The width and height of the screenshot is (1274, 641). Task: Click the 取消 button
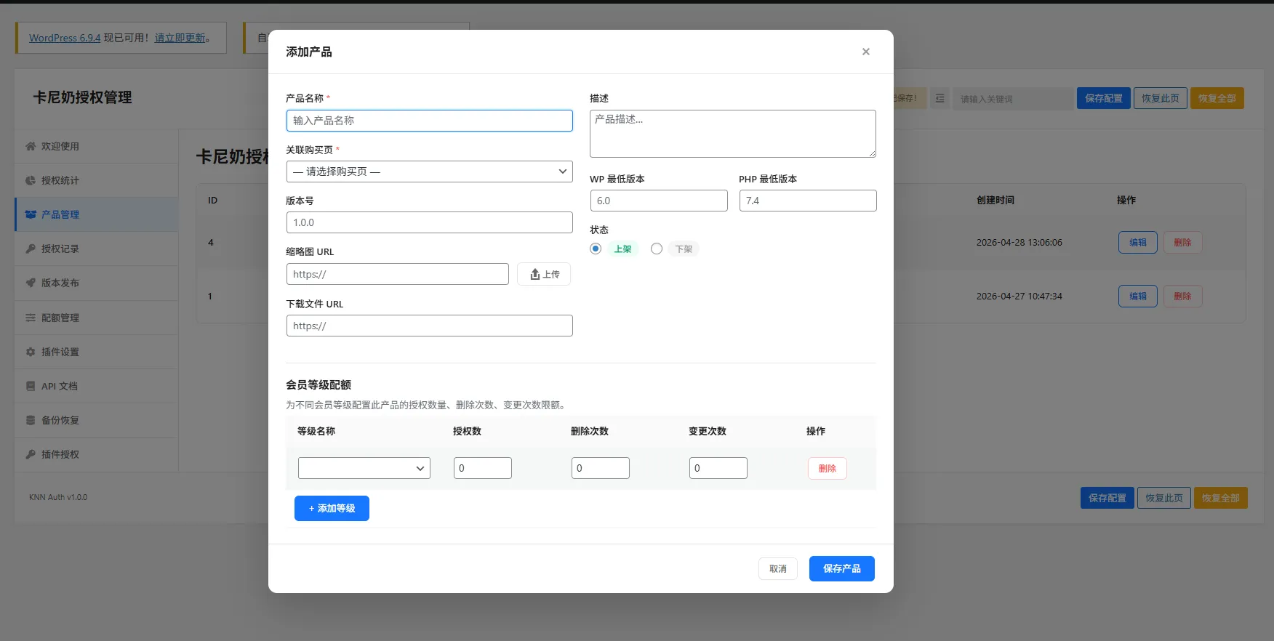point(777,568)
